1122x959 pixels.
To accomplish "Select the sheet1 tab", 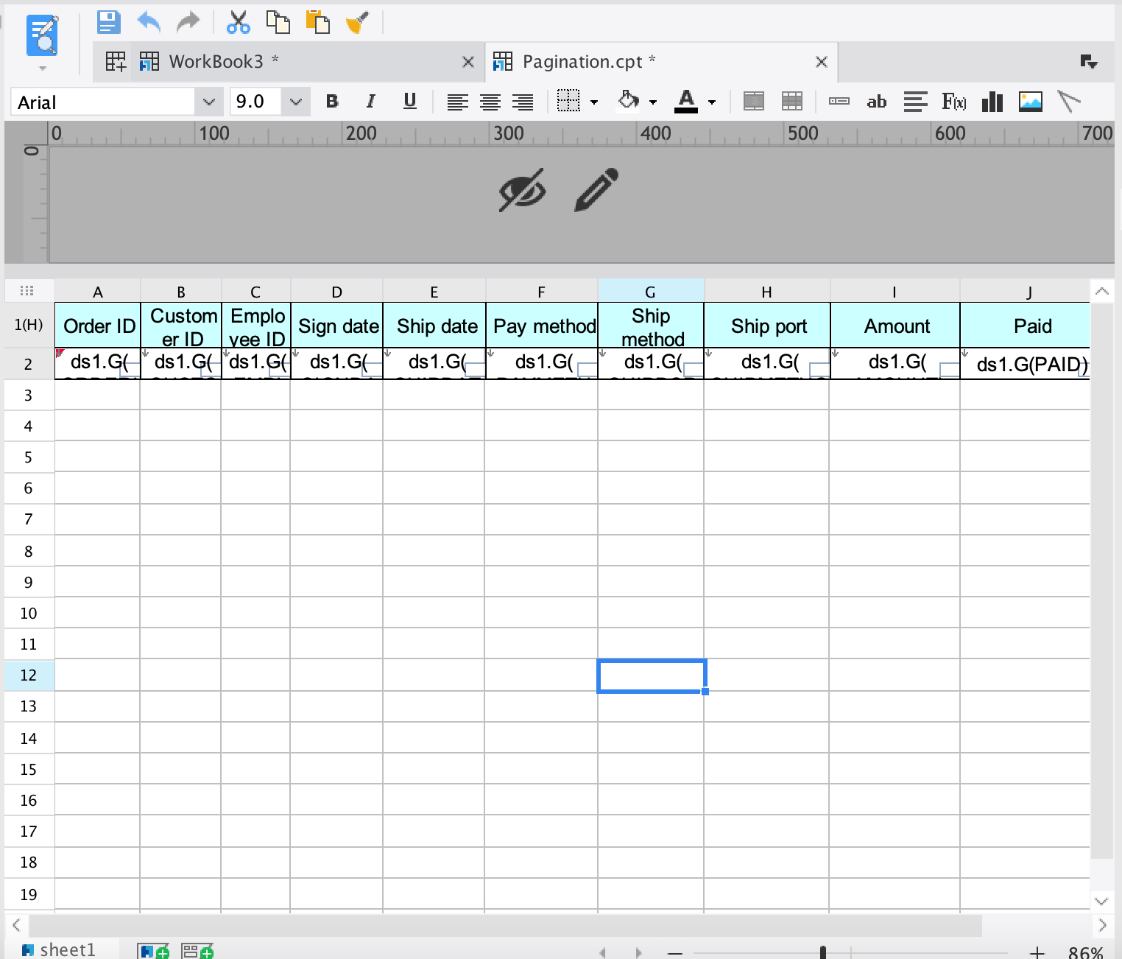I will coord(68,949).
